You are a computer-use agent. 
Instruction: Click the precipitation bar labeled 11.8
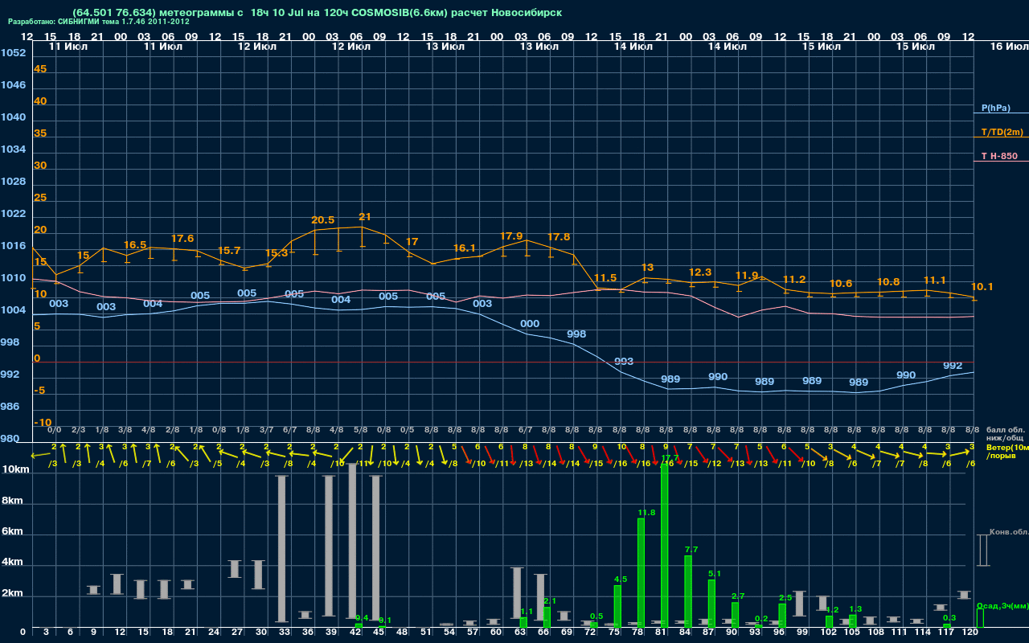(641, 573)
